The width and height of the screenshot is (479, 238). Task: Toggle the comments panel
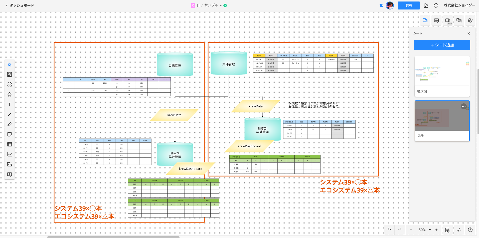[x=436, y=20]
